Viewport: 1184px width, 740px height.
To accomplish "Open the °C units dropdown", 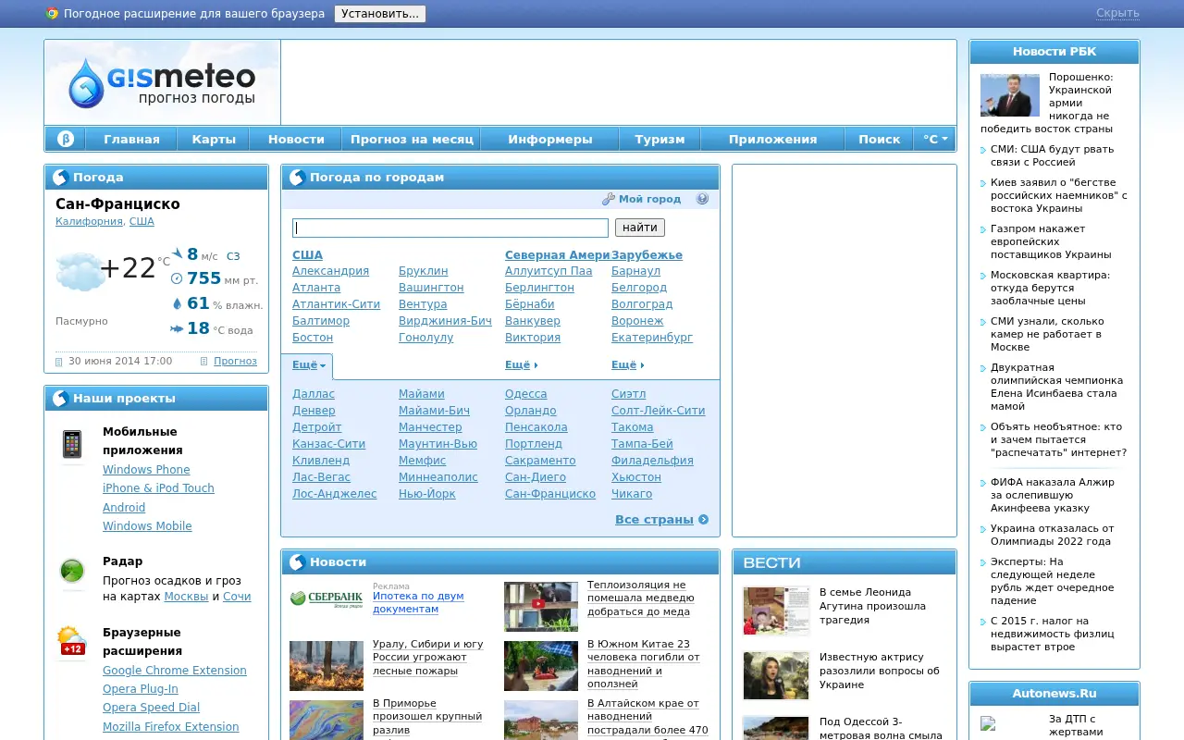I will (x=935, y=139).
